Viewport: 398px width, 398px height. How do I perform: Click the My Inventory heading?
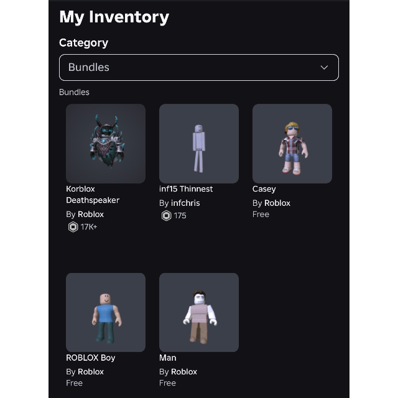[114, 17]
